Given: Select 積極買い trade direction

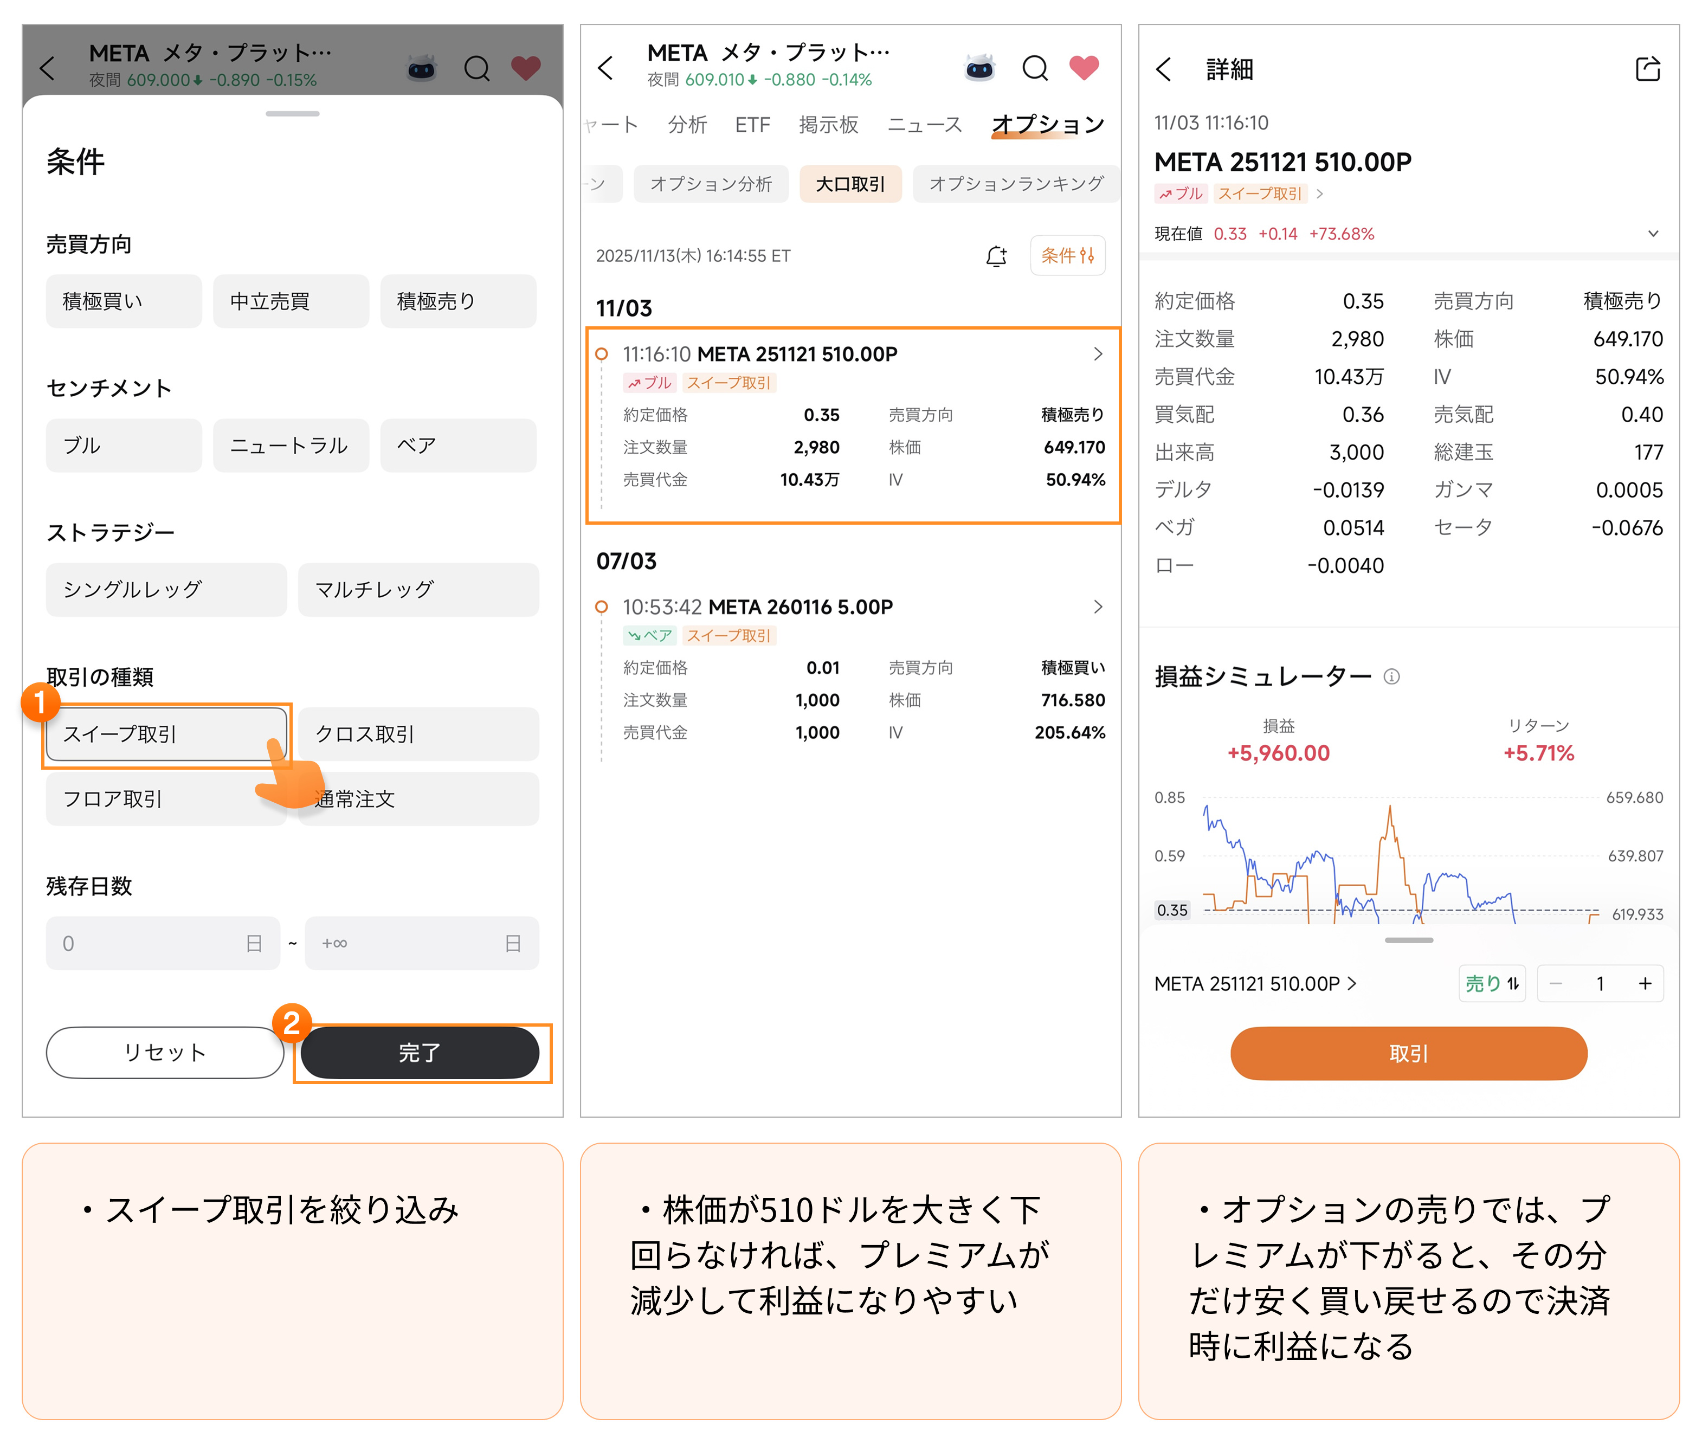Looking at the screenshot, I should click(x=124, y=301).
